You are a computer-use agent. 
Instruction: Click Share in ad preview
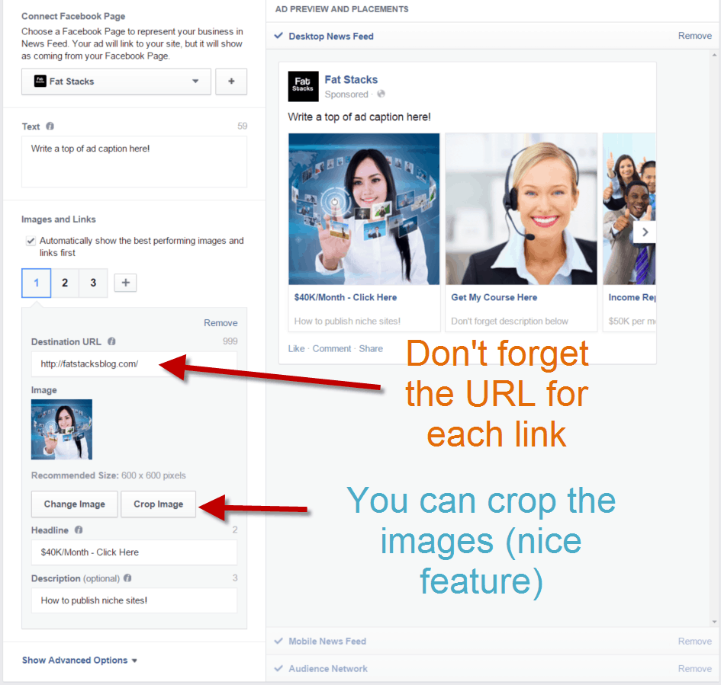371,348
